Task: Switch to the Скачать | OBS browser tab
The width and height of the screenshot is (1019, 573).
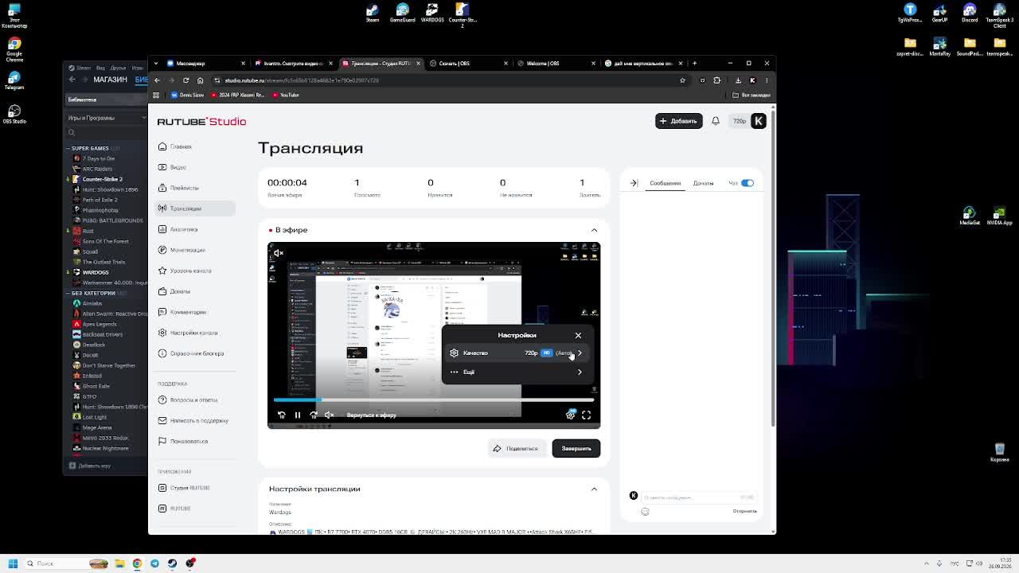Action: click(x=467, y=63)
